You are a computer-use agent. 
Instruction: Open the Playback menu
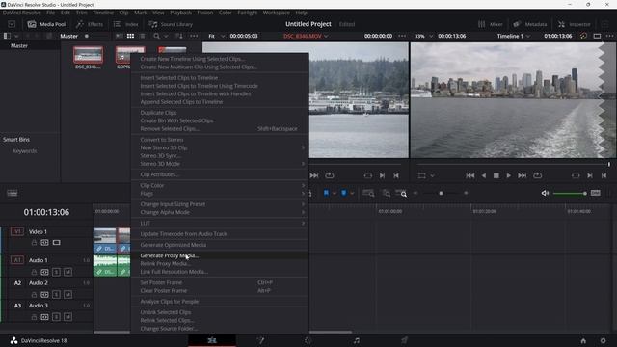[180, 13]
